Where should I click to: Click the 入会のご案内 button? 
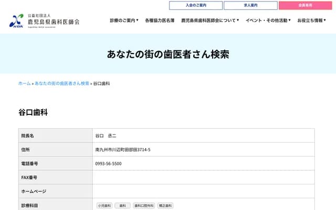click(196, 5)
